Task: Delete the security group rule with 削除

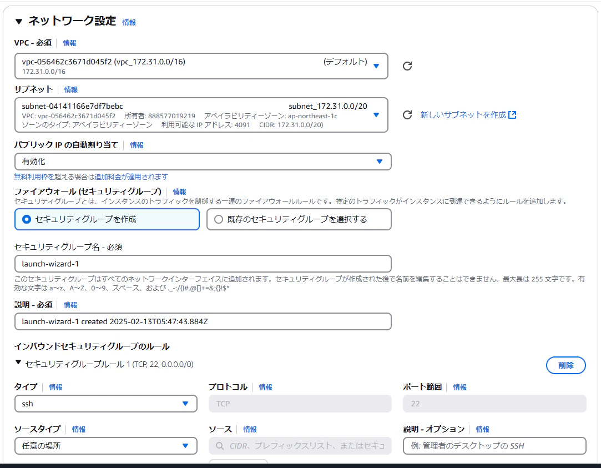Action: [x=565, y=365]
